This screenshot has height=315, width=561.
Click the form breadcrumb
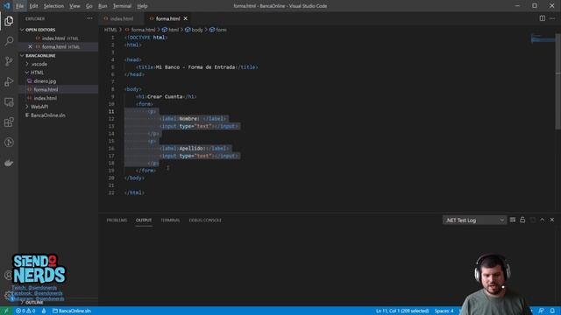218,30
